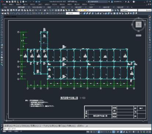Select the Mirror modify tool
This screenshot has width=152, height=134.
click(x=149, y=23)
